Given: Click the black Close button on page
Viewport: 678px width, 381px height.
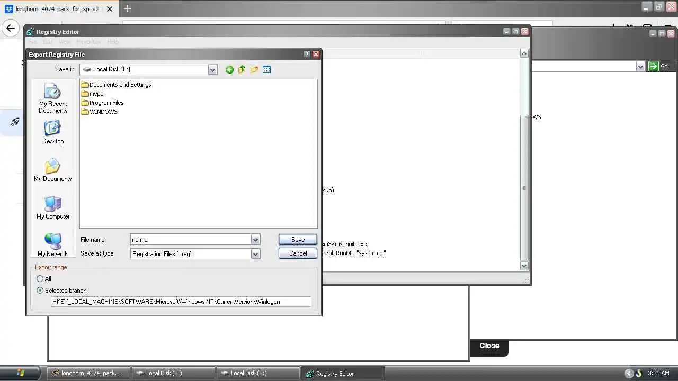Looking at the screenshot, I should 489,346.
